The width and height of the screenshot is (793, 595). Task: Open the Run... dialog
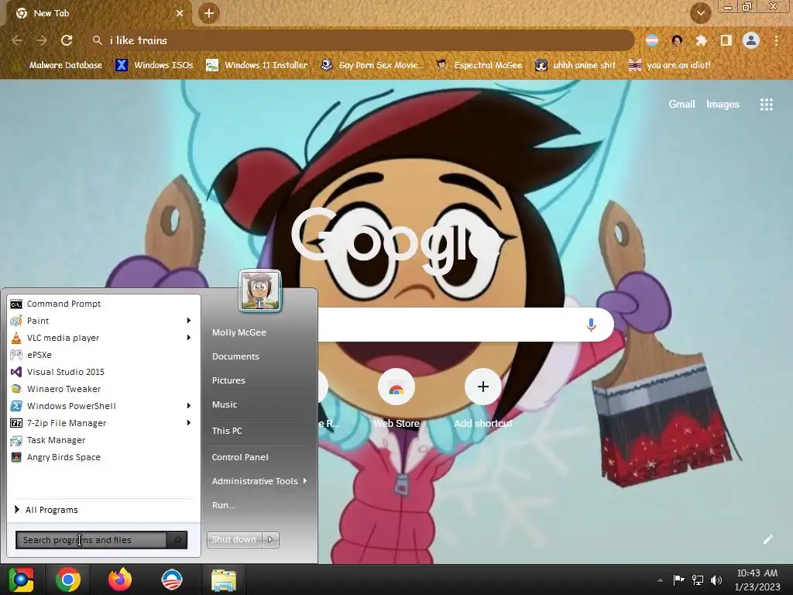coord(224,505)
